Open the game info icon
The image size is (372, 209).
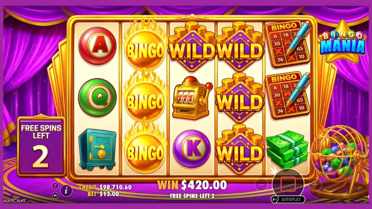(x=66, y=190)
